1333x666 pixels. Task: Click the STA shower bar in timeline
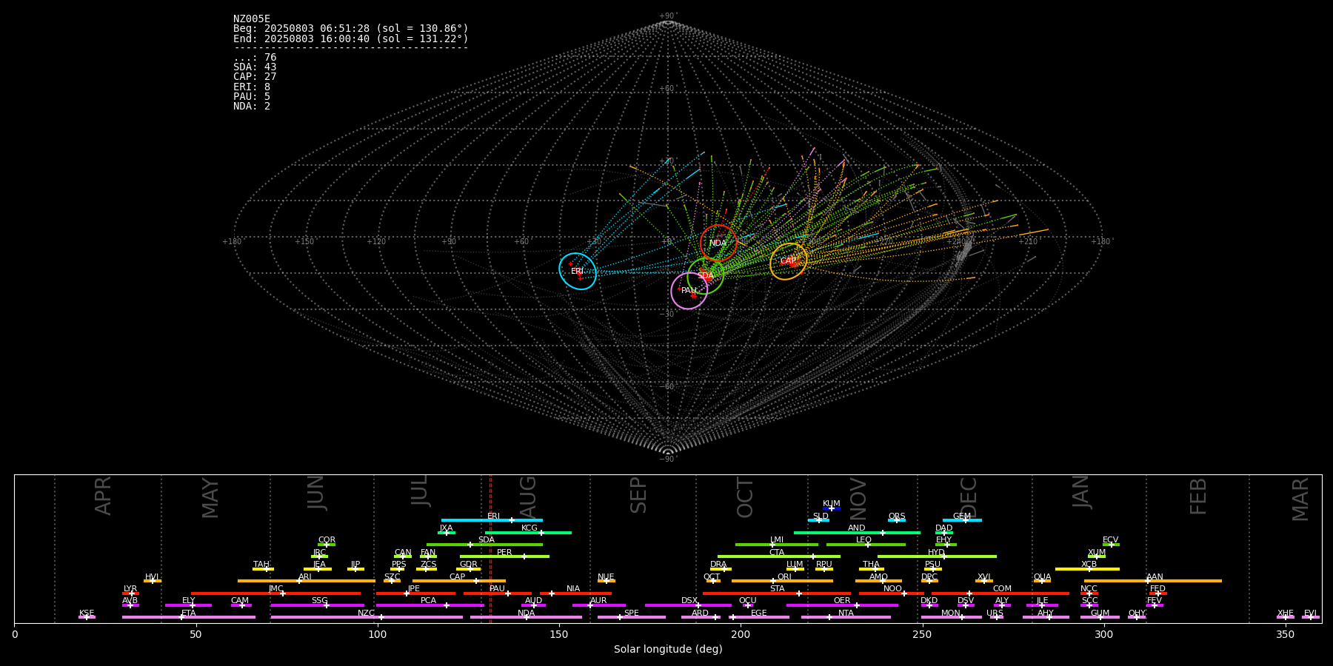777,593
